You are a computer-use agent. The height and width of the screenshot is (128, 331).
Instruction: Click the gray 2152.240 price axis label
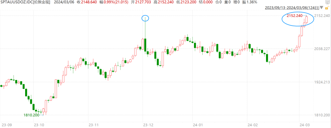[x=321, y=16]
